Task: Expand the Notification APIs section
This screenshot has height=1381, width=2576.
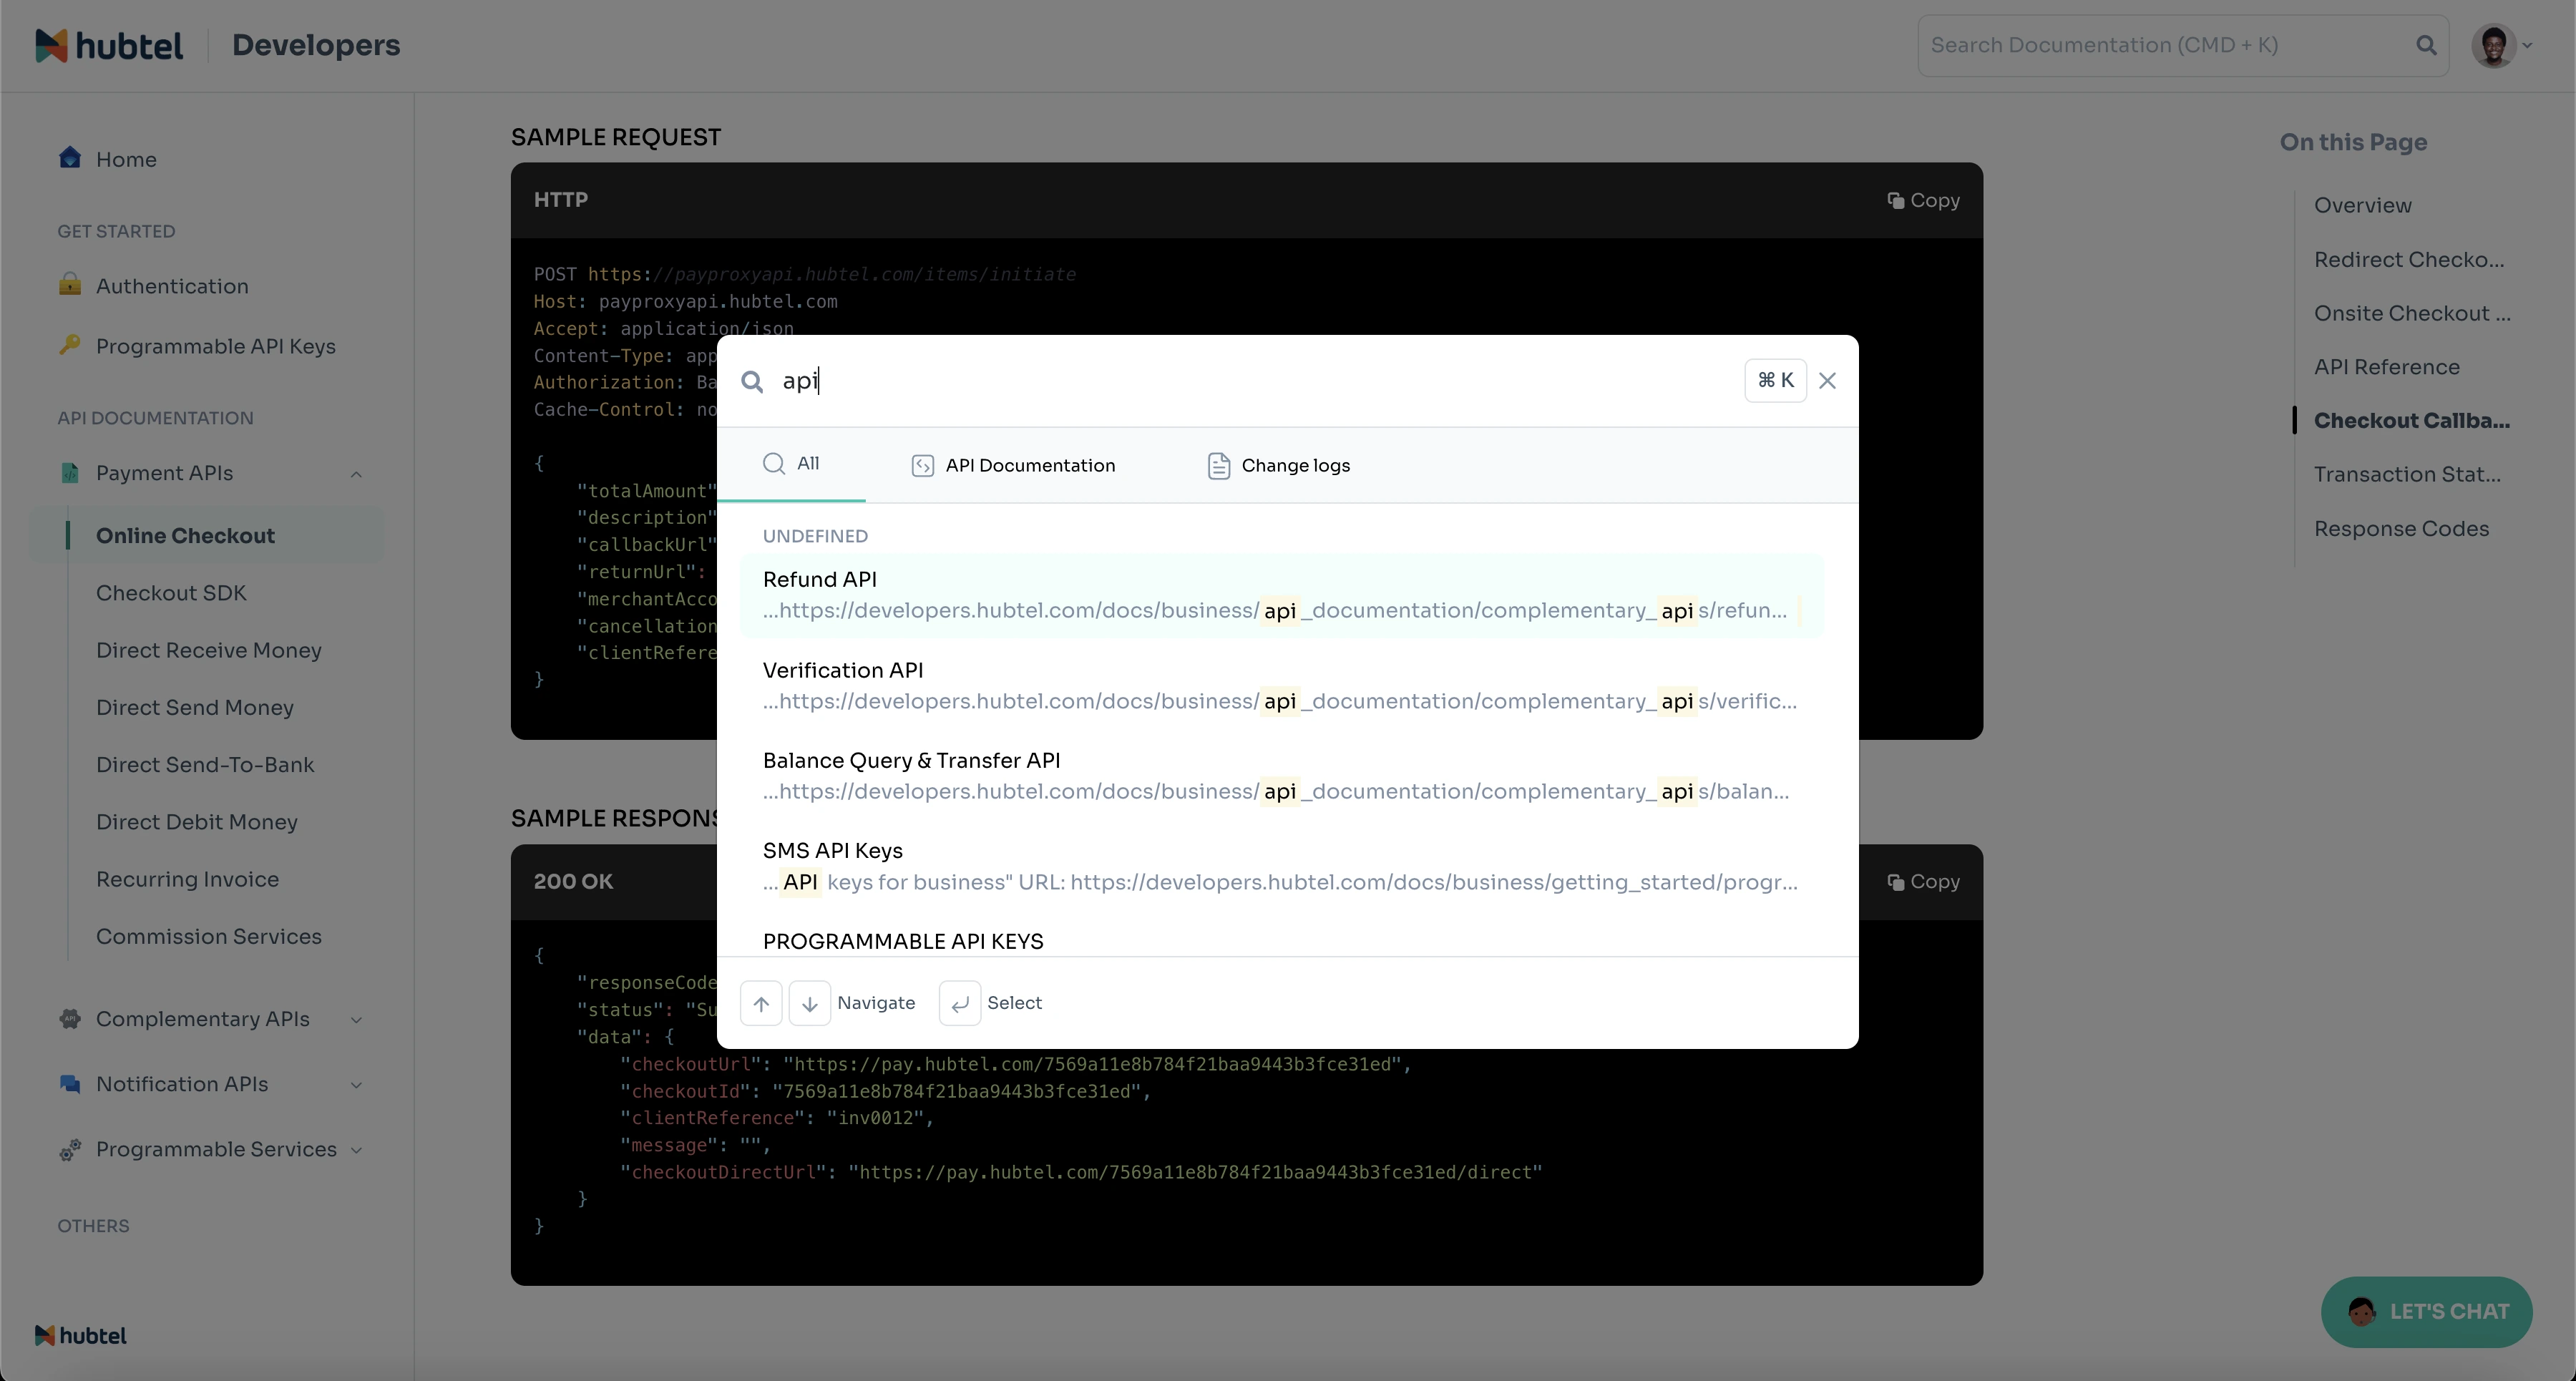Action: [x=356, y=1084]
